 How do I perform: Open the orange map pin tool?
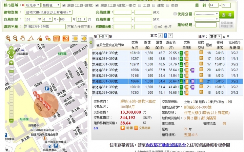[x=66, y=38]
